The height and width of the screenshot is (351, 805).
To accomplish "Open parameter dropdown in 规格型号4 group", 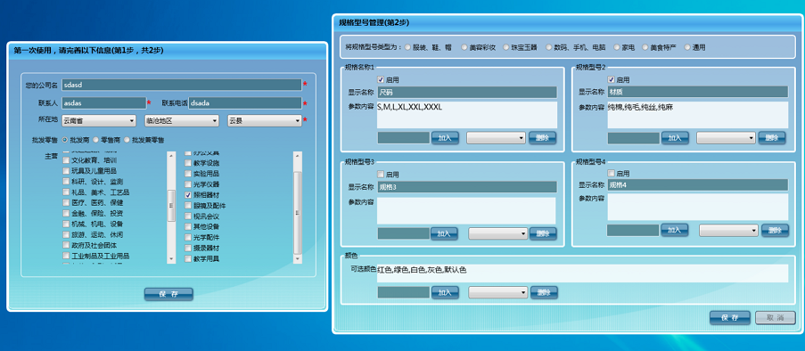I will 728,231.
